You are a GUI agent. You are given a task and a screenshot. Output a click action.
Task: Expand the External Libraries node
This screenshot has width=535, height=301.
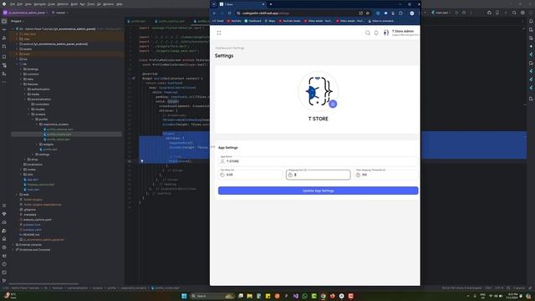point(13,245)
